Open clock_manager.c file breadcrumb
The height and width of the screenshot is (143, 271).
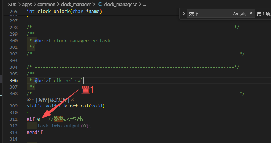[120, 5]
